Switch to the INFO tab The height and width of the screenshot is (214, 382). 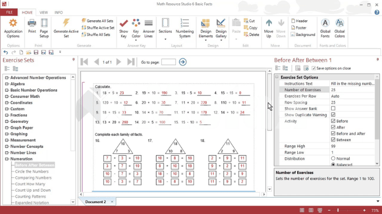[x=59, y=13]
